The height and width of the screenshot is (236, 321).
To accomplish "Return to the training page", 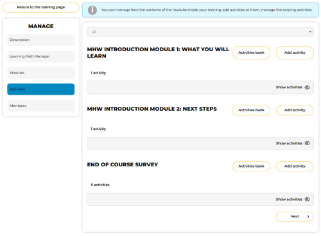I will point(41,8).
